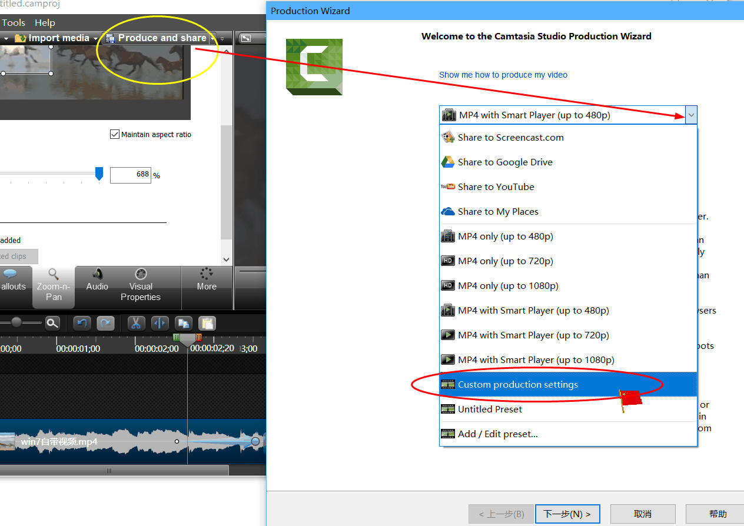Open the More tab
This screenshot has height=526, width=744.
click(x=207, y=281)
